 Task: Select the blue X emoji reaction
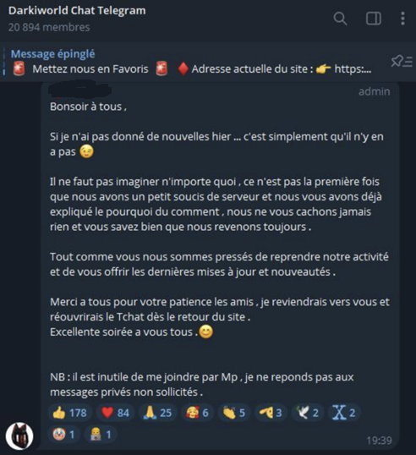pos(344,413)
